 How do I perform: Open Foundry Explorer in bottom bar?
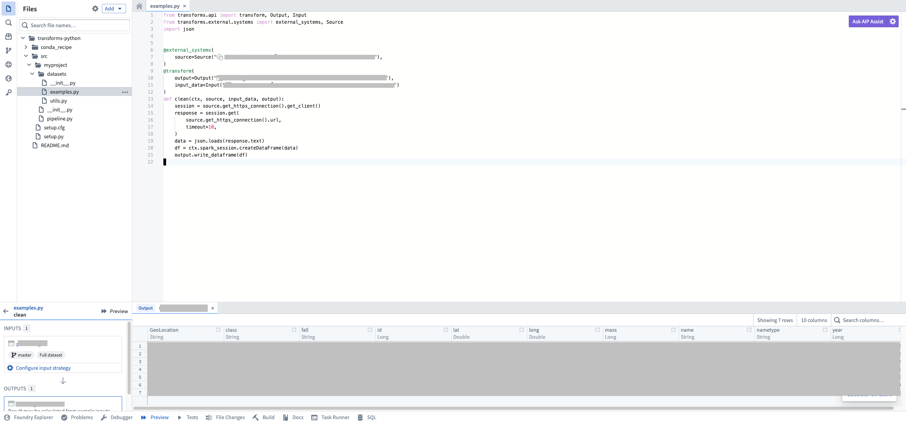(x=29, y=417)
